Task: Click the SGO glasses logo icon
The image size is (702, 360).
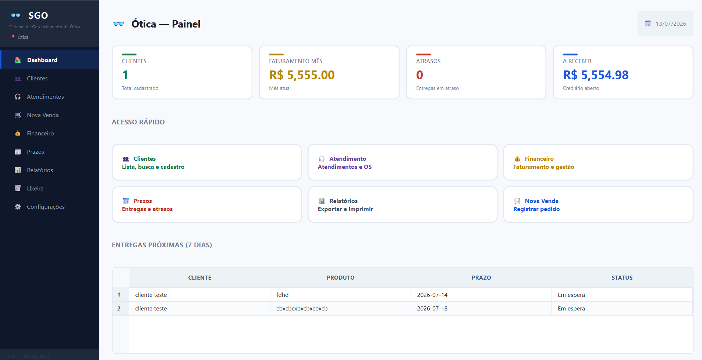Action: click(x=15, y=15)
